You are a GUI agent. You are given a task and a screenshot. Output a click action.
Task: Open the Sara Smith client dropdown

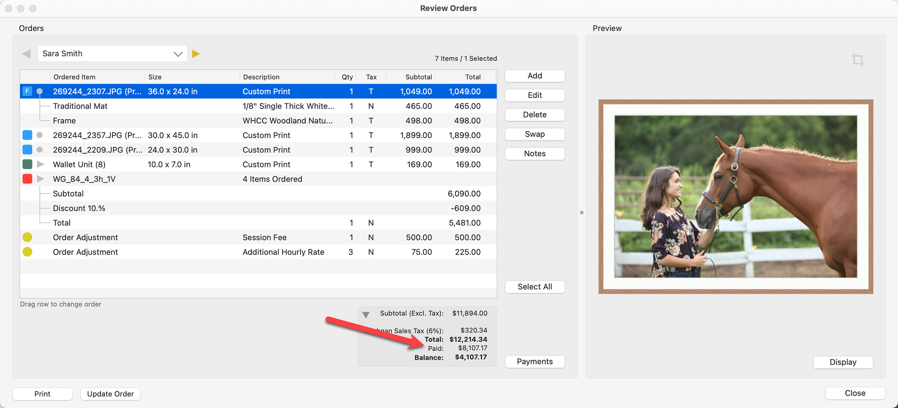coord(112,54)
